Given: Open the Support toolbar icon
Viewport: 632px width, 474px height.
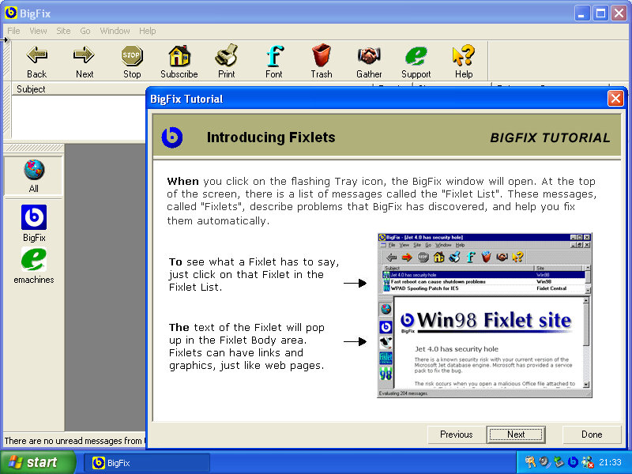Looking at the screenshot, I should [416, 56].
